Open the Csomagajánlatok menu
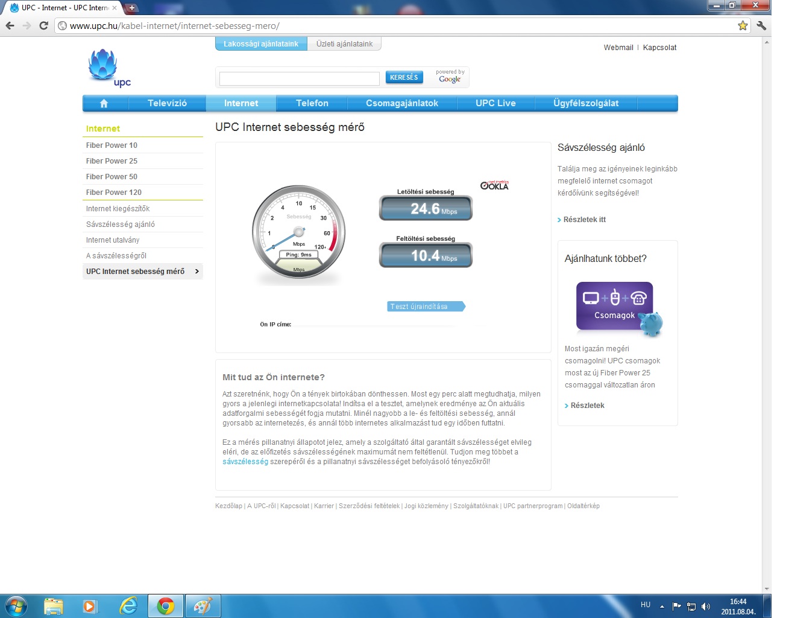 pyautogui.click(x=402, y=103)
